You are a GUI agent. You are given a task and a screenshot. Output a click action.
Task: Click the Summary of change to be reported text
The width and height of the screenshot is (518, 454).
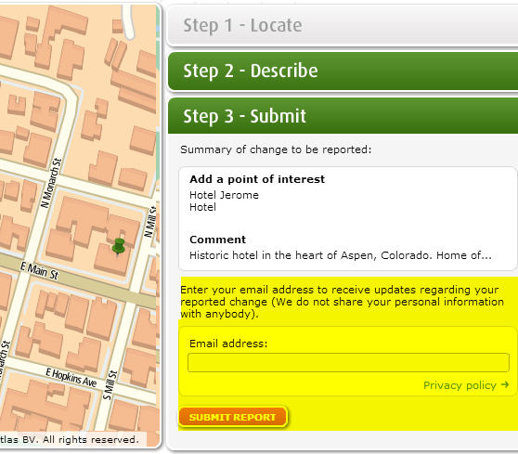276,149
